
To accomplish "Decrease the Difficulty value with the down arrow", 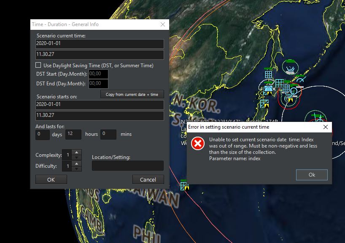I will (x=77, y=169).
